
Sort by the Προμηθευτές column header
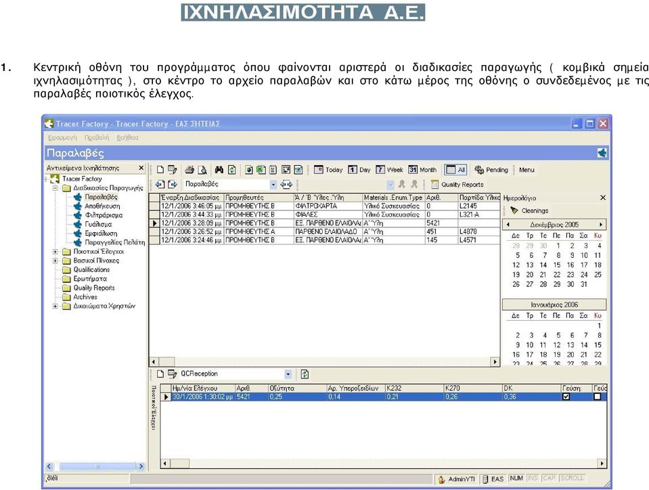[259, 198]
